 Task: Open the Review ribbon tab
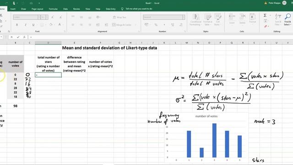(x=76, y=9)
